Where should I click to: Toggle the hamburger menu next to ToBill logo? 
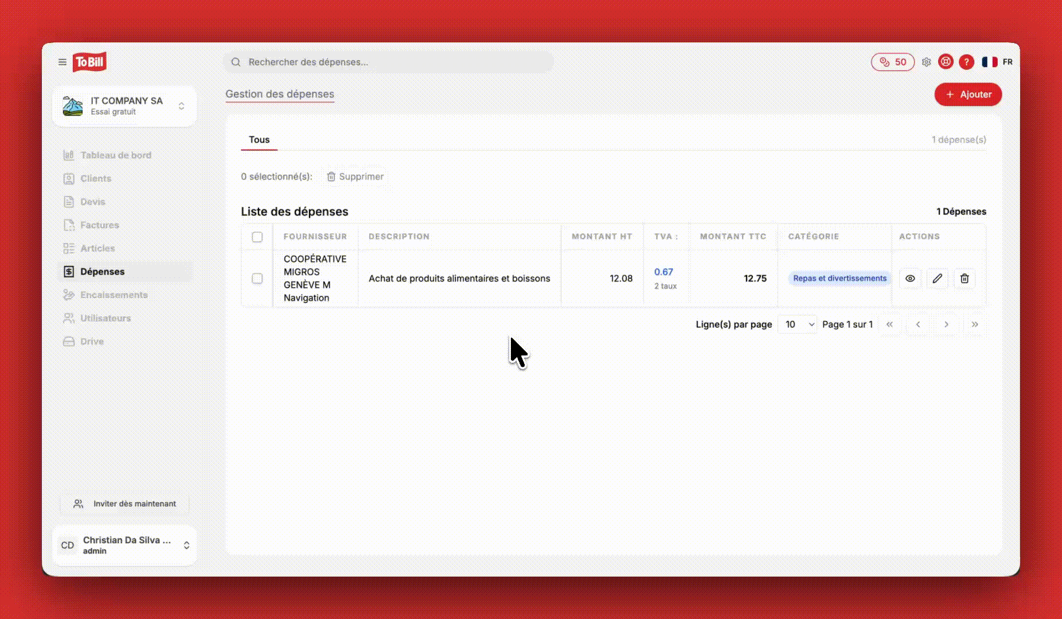click(x=63, y=62)
